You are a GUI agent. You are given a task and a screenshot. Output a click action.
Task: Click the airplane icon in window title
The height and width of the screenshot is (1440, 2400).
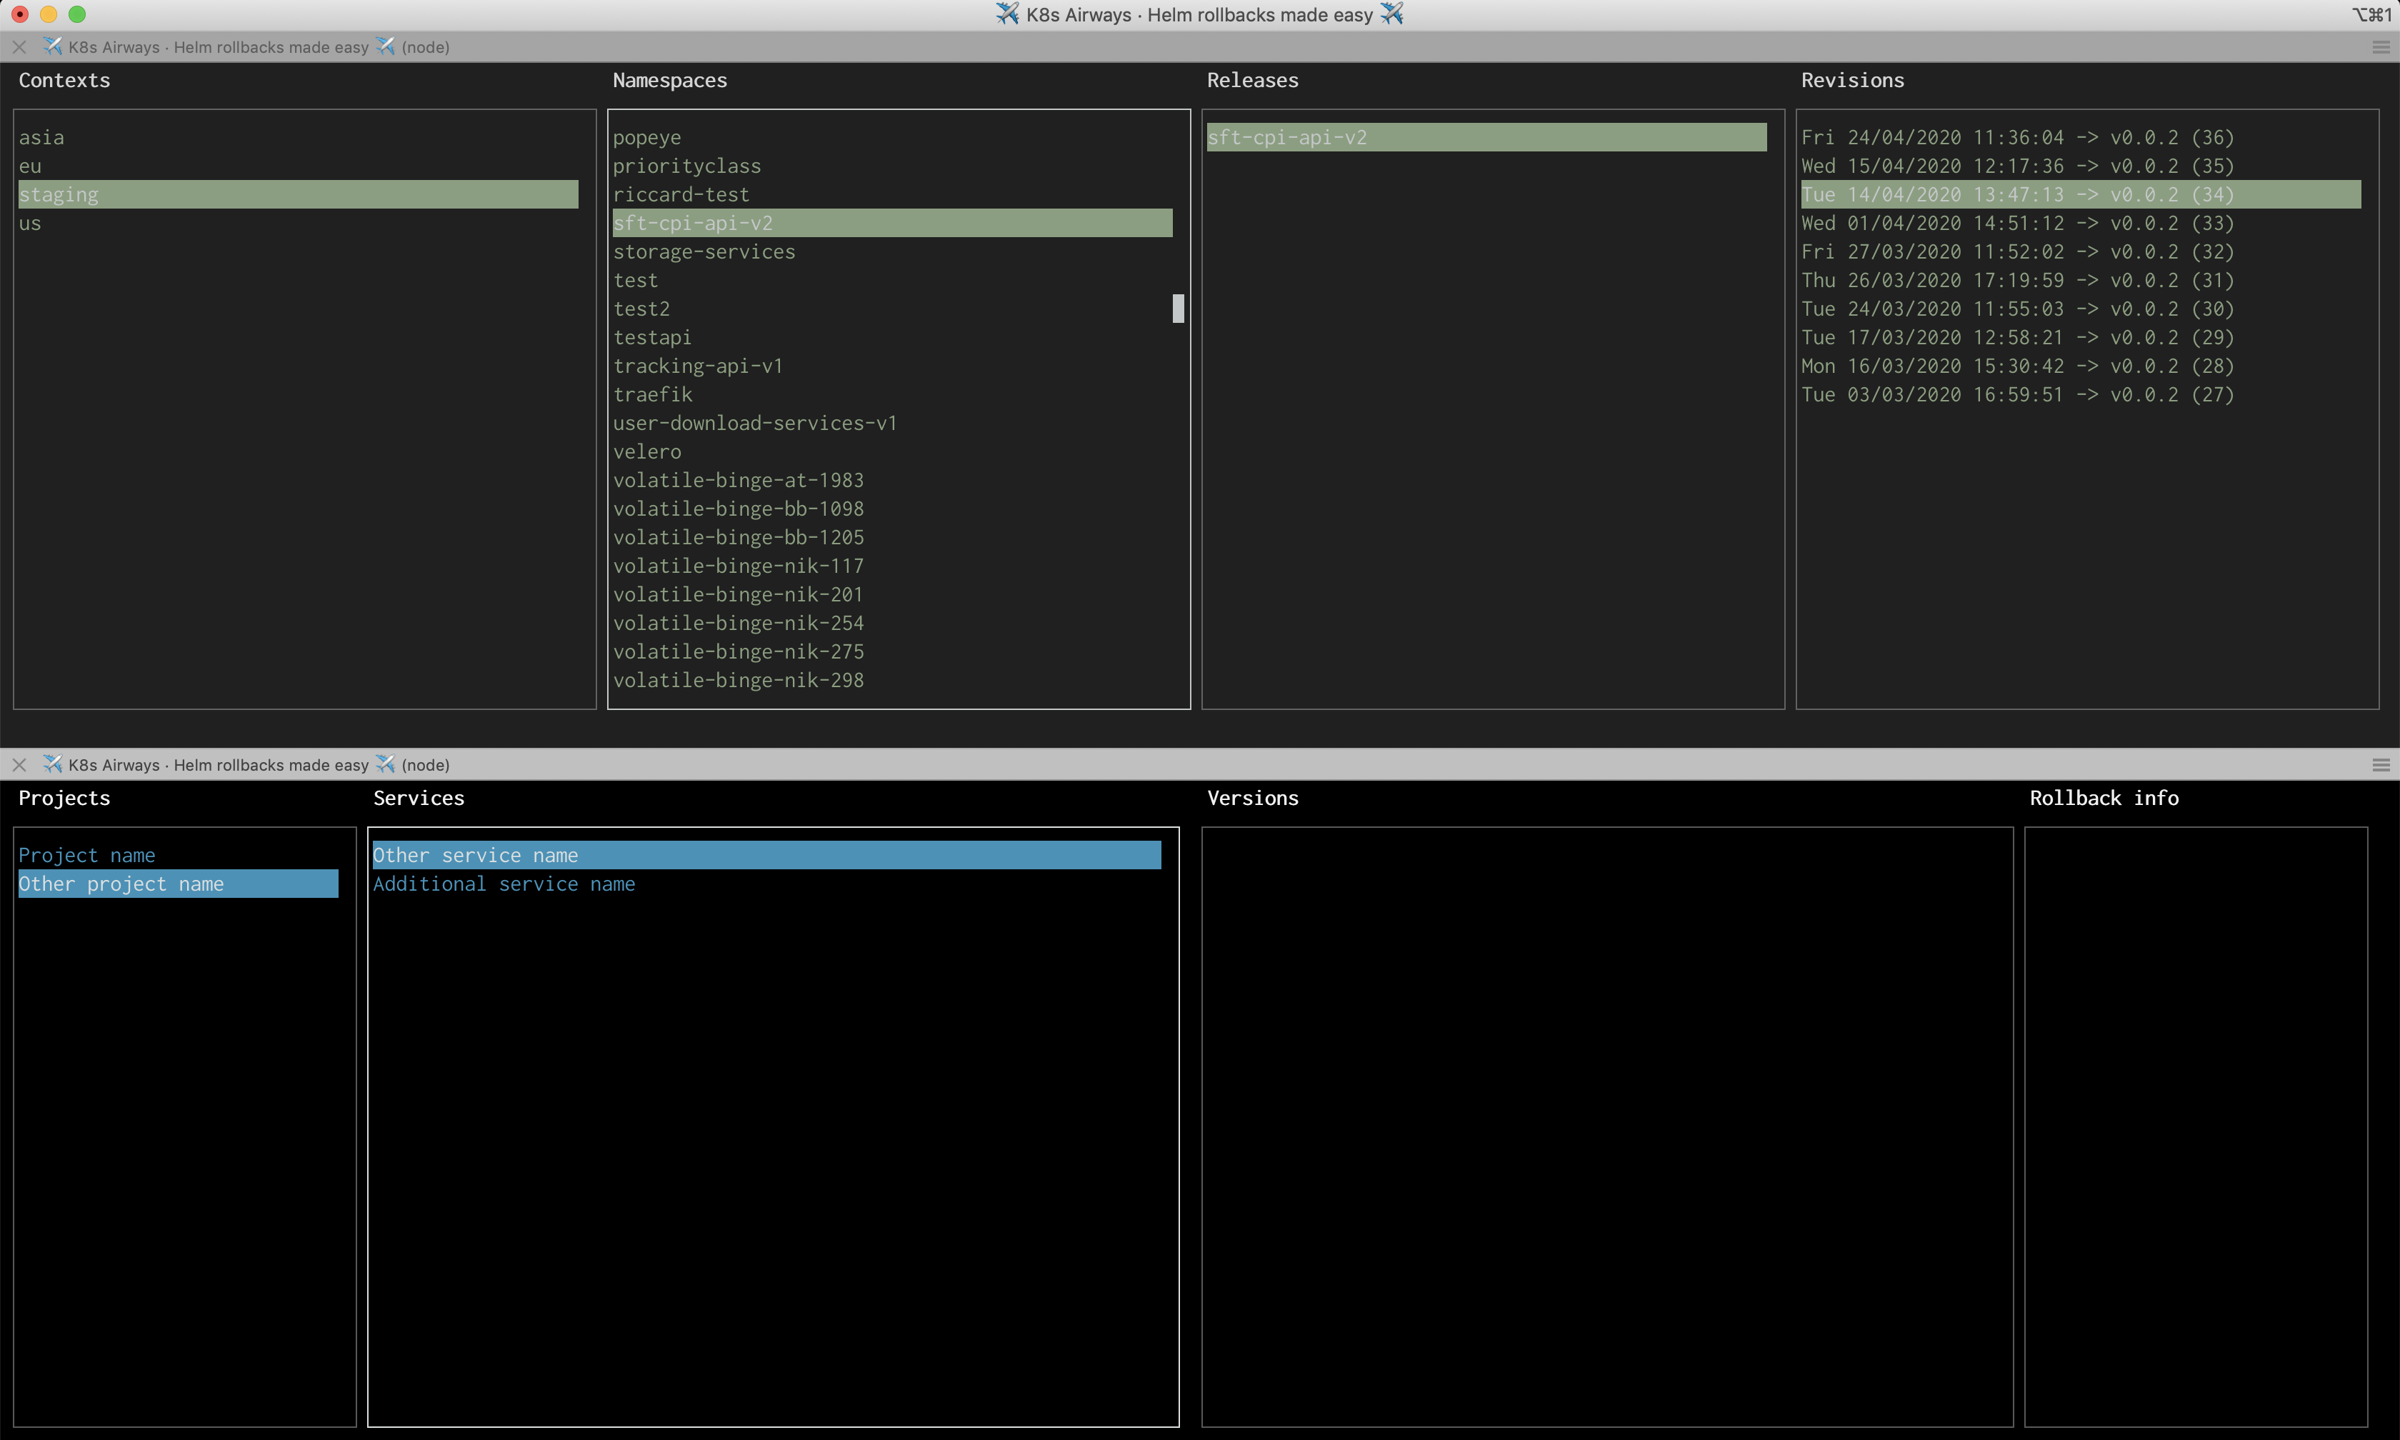pos(1007,14)
